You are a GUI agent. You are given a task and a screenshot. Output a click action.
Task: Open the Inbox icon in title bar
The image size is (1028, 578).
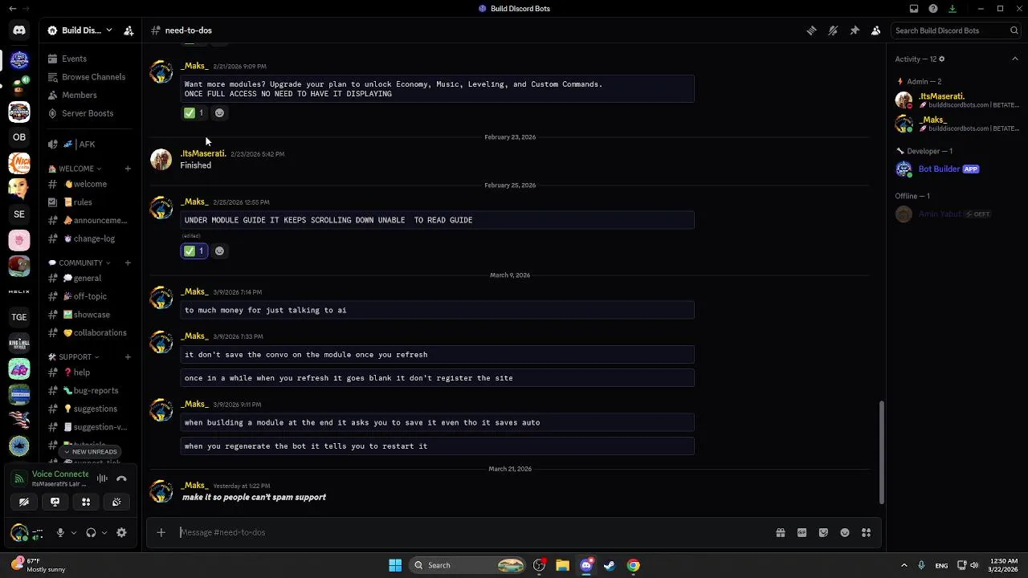click(914, 9)
